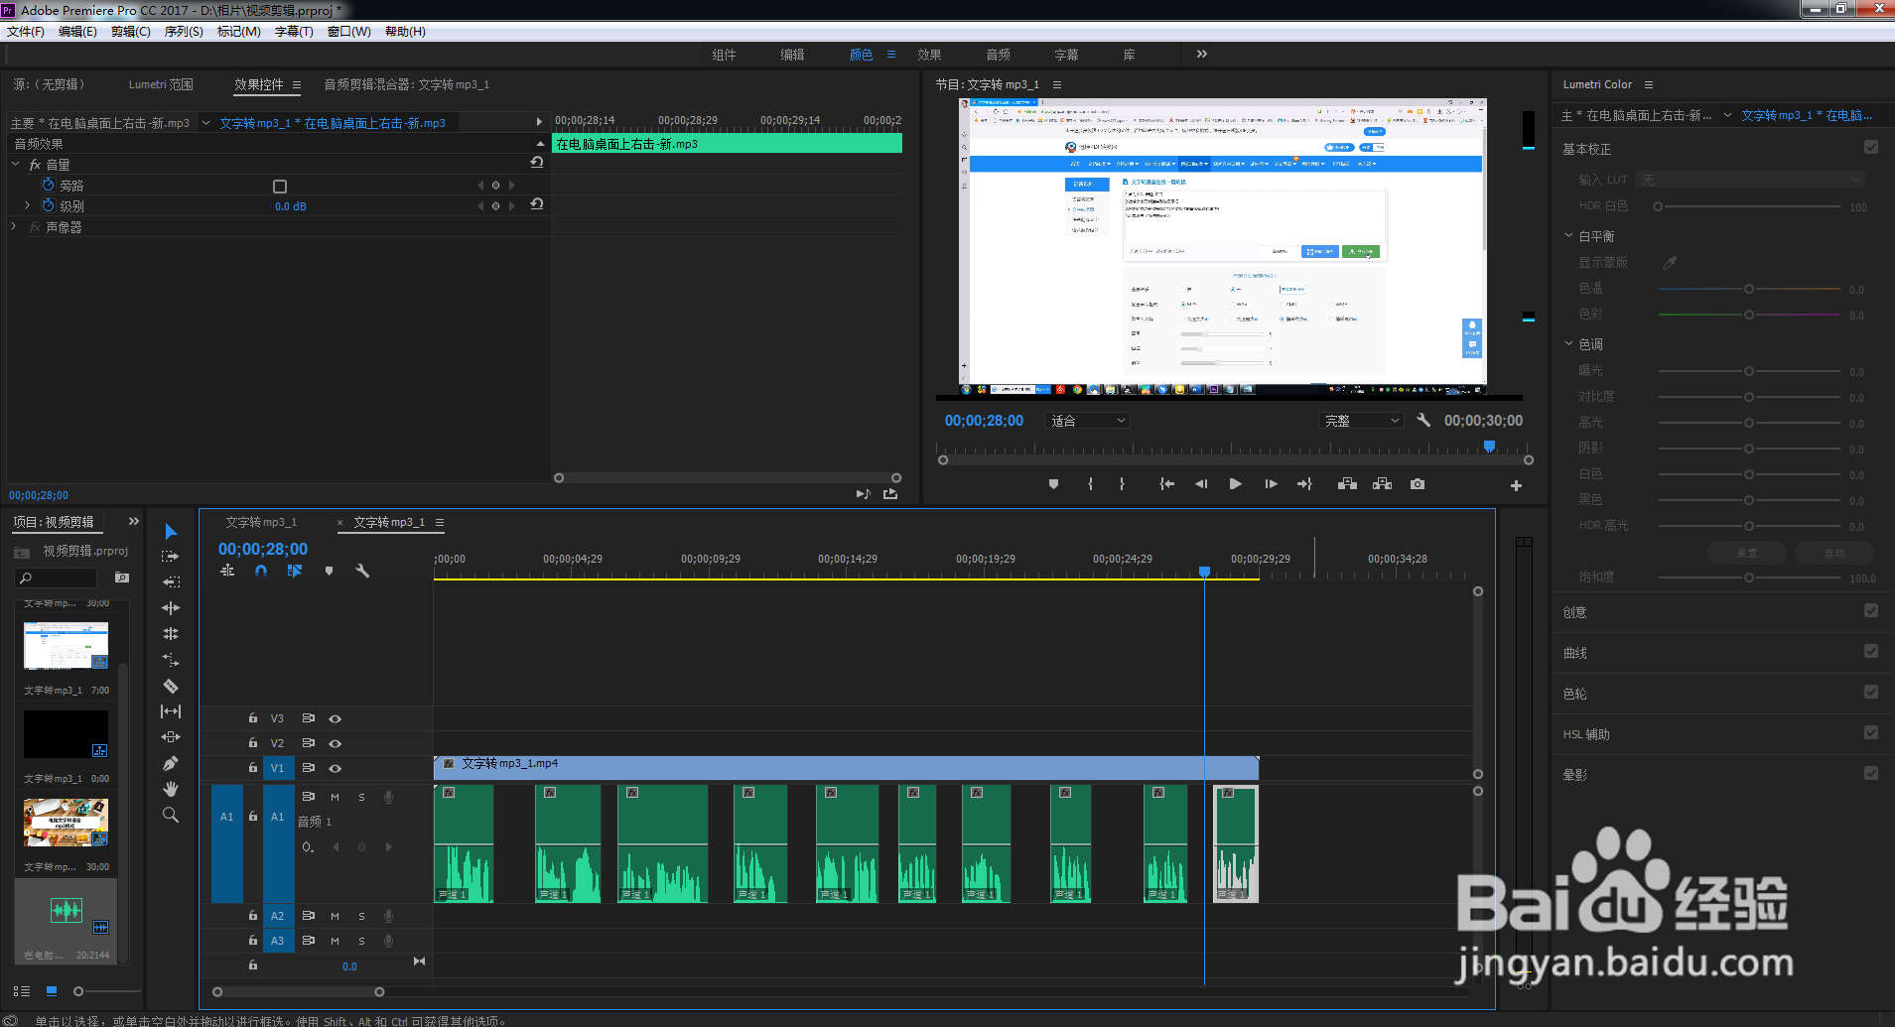Collapse the 色调 section
The width and height of the screenshot is (1895, 1027).
coord(1568,344)
